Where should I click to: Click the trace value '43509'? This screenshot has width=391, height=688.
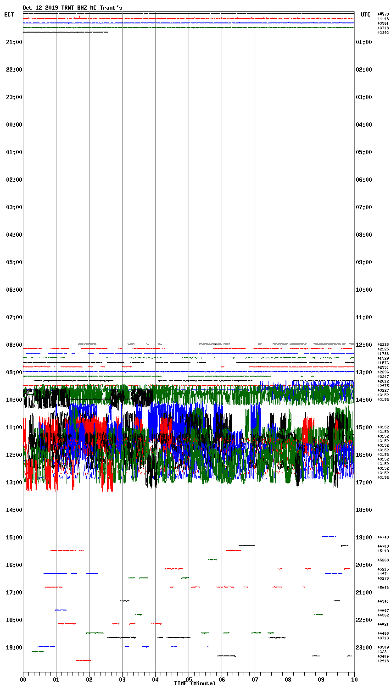click(x=383, y=647)
